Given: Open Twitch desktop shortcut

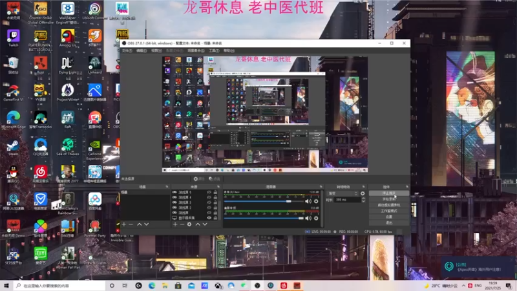Looking at the screenshot, I should [13, 38].
